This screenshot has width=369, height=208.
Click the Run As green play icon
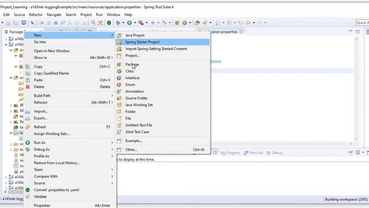pos(28,143)
